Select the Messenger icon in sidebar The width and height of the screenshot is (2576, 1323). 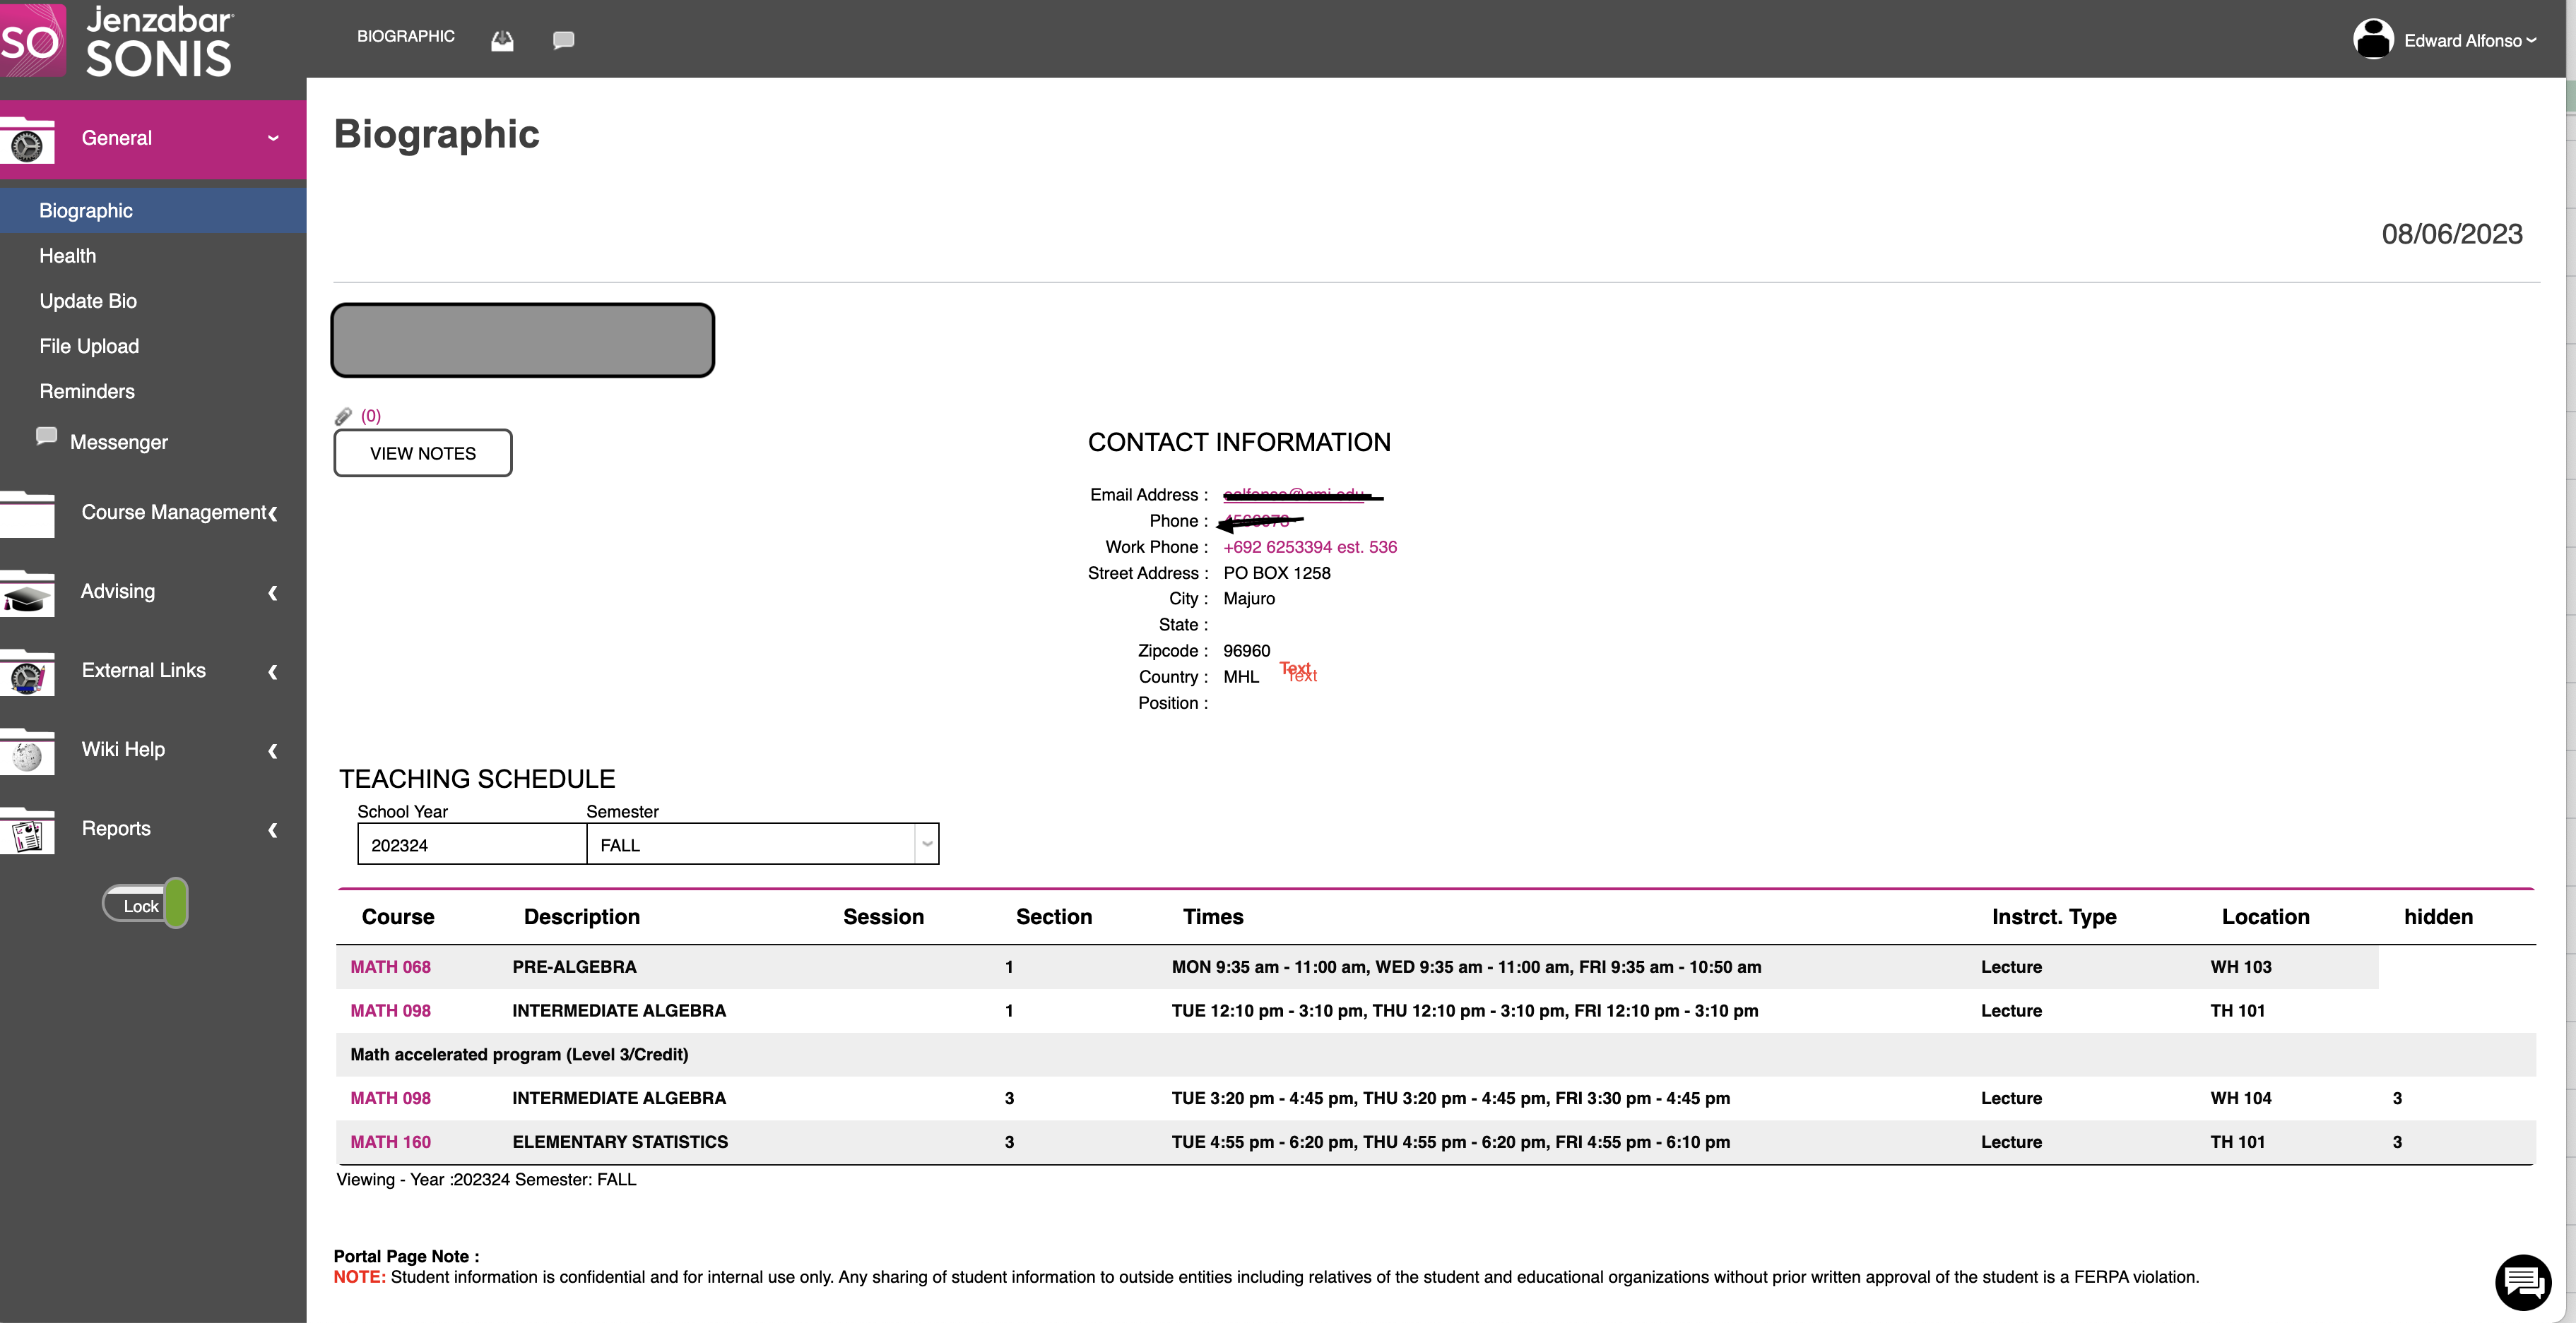point(46,436)
